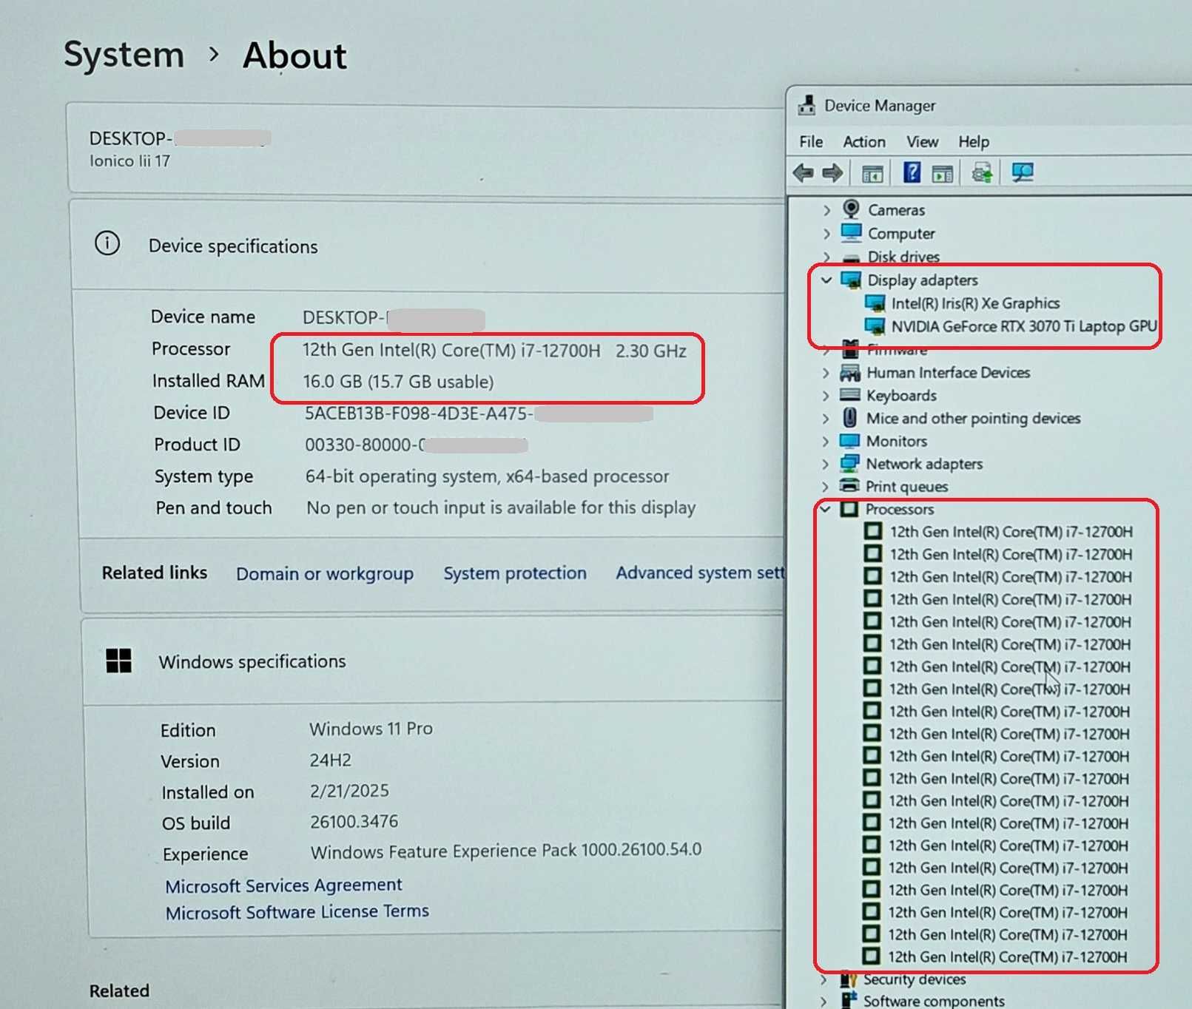Click the Mice and other pointing devices icon
This screenshot has height=1009, width=1192.
pyautogui.click(x=850, y=418)
